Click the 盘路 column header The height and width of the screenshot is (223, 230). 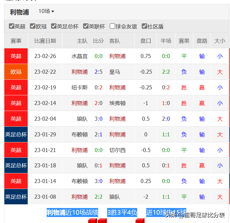[x=202, y=41]
